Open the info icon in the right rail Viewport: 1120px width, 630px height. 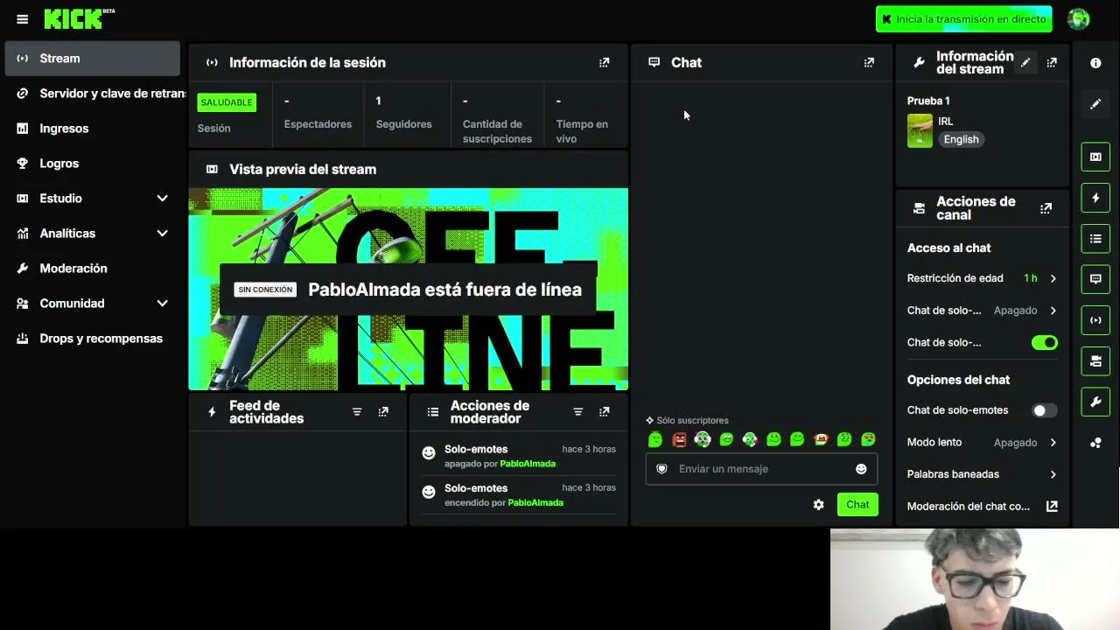(x=1095, y=63)
